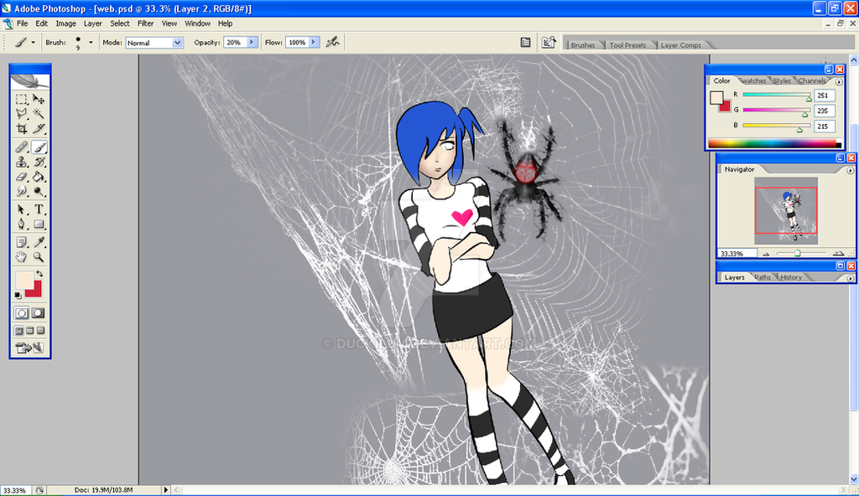Select the Rectangular Marquee tool
Screen dimensions: 859x496
(x=21, y=99)
